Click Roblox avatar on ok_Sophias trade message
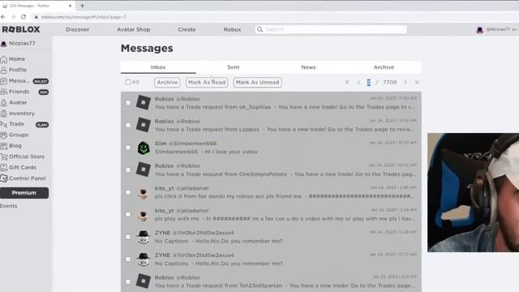Viewport: 519px width, 292px height. (x=144, y=103)
